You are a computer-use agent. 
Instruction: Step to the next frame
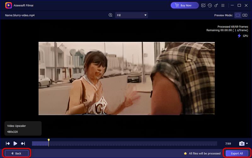(x=23, y=143)
